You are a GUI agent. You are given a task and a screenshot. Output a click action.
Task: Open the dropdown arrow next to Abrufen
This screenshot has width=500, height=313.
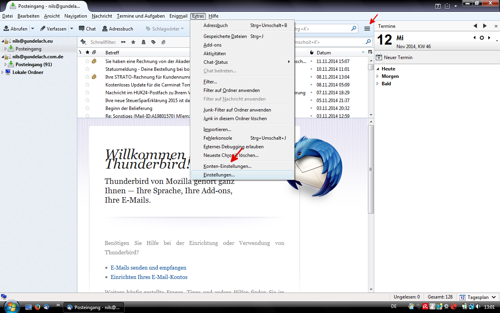click(33, 29)
